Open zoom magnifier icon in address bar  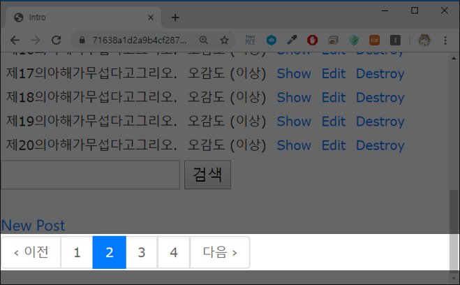click(204, 41)
